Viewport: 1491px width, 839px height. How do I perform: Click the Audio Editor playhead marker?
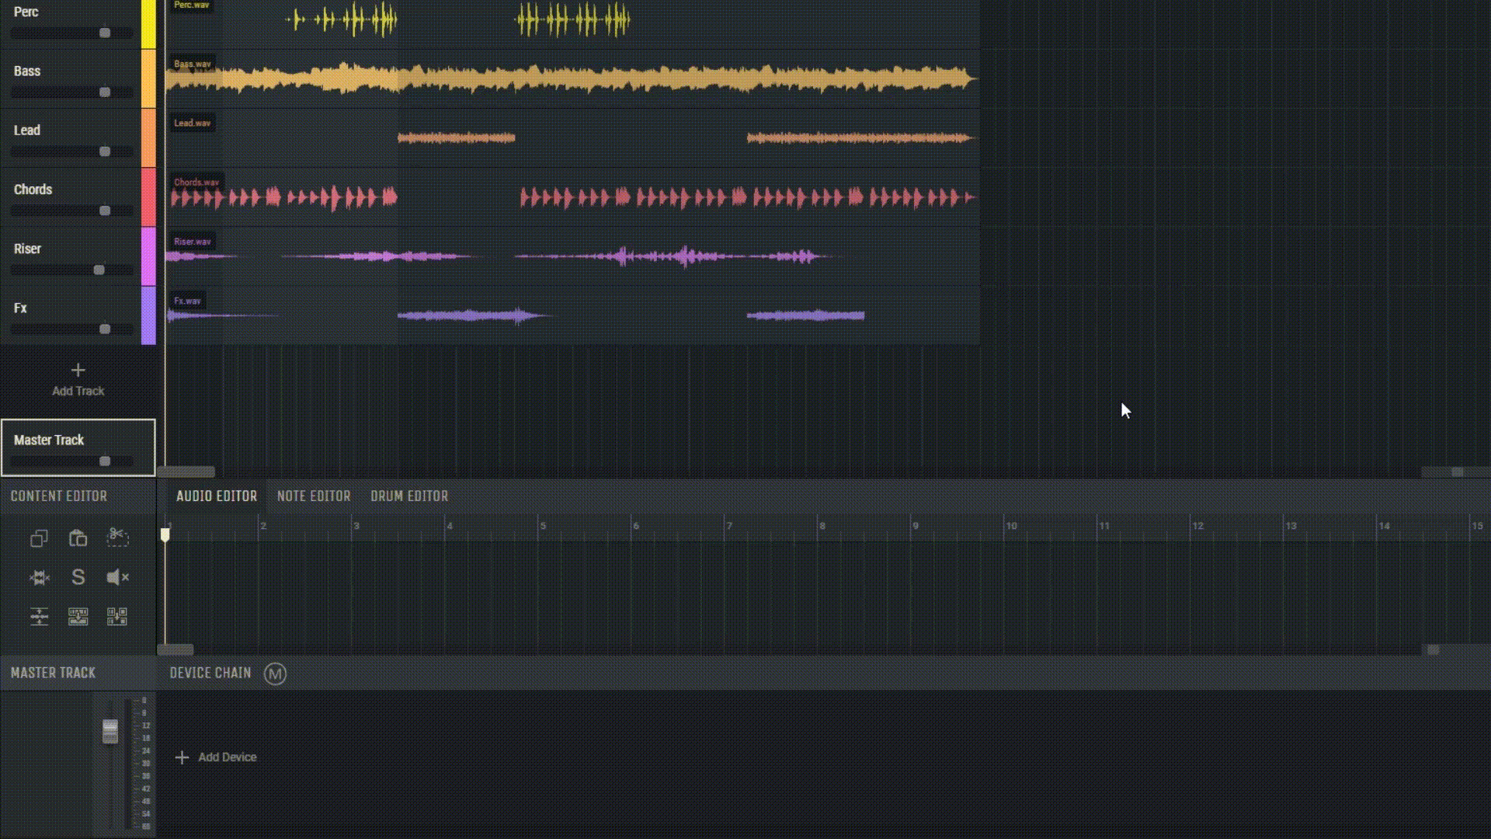165,534
